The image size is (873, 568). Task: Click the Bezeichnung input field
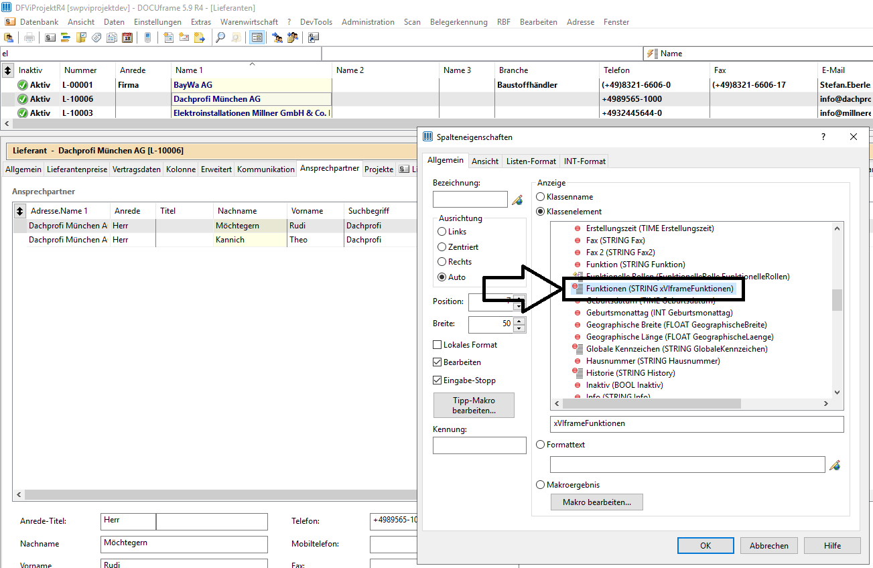point(470,200)
